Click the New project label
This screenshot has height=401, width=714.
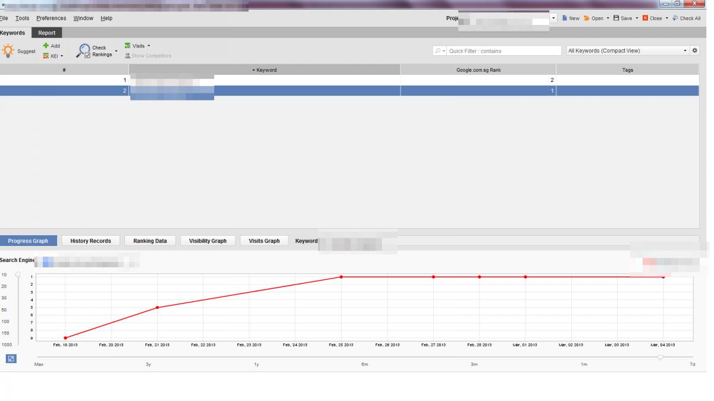[574, 18]
